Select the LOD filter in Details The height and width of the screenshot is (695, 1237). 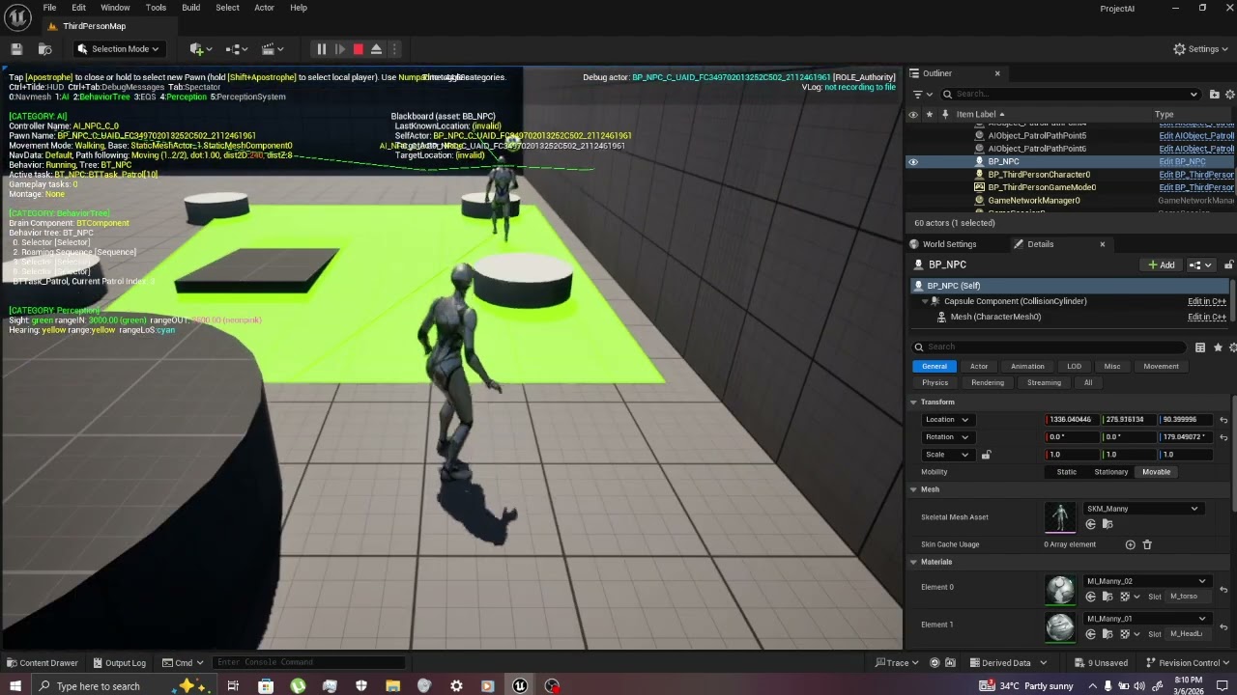1074,367
